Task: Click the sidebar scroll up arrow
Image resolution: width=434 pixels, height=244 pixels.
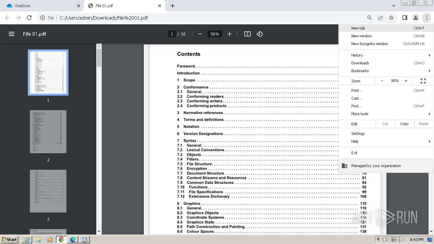Action: click(x=99, y=46)
